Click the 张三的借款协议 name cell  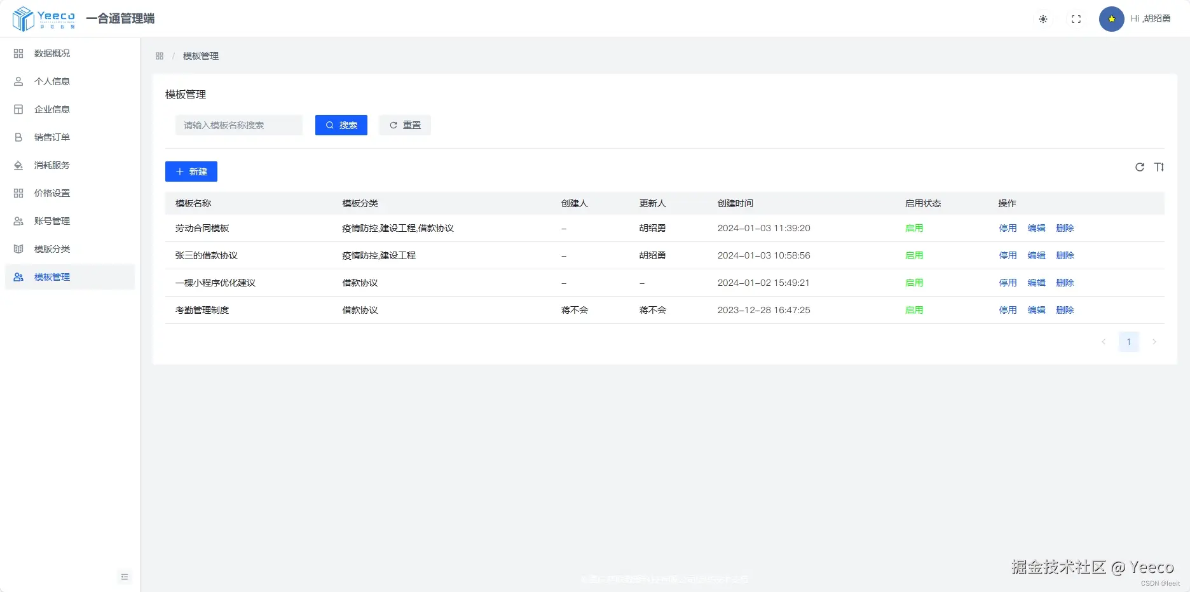tap(207, 255)
